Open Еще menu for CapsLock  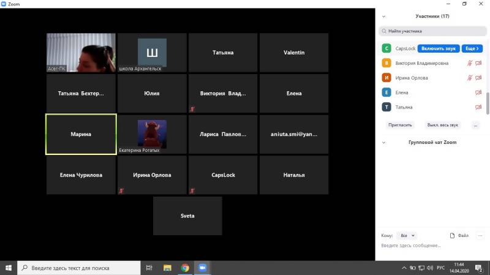[x=472, y=48]
